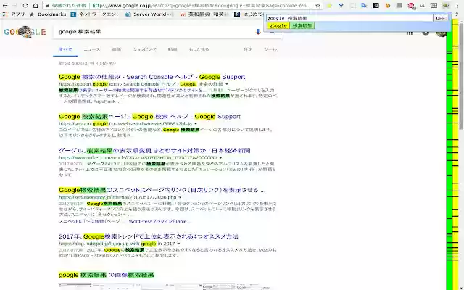Viewport: 464px width, 290px height.
Task: Switch to the 動画 tab
Action: (173, 49)
